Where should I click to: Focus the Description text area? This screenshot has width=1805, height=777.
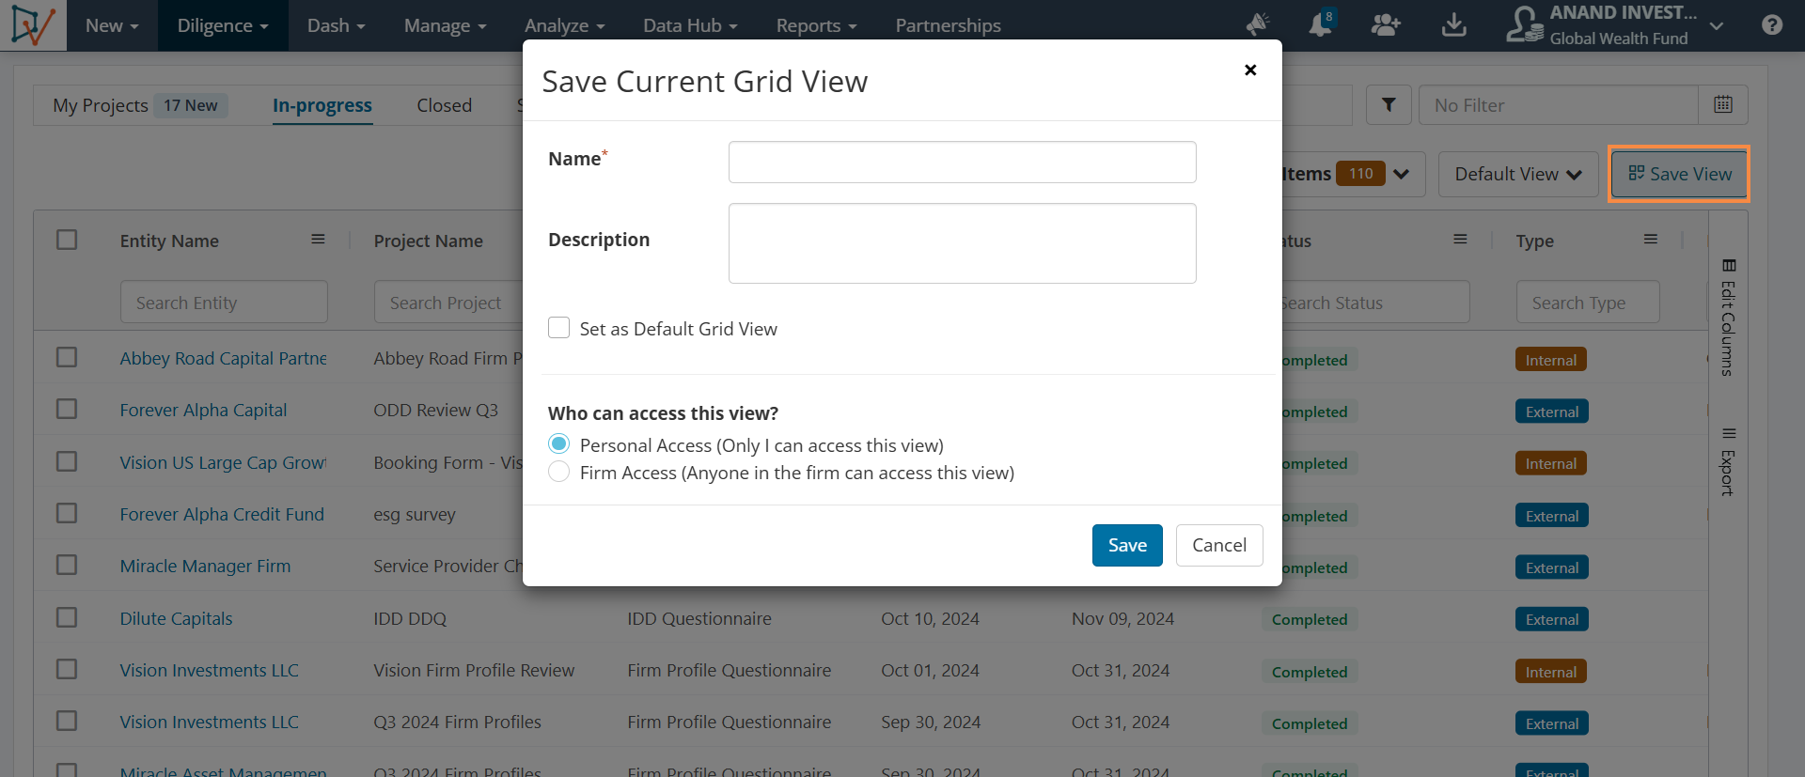click(962, 243)
